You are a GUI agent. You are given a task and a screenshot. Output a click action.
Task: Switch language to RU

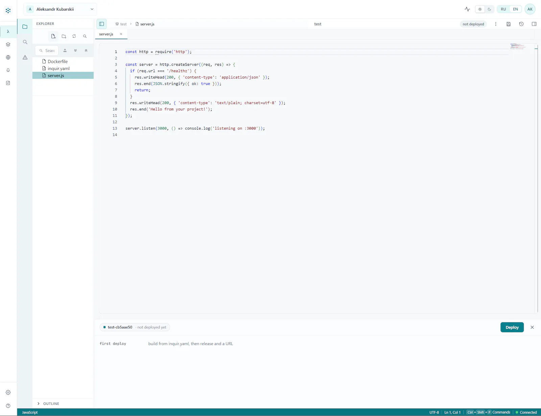pyautogui.click(x=503, y=9)
